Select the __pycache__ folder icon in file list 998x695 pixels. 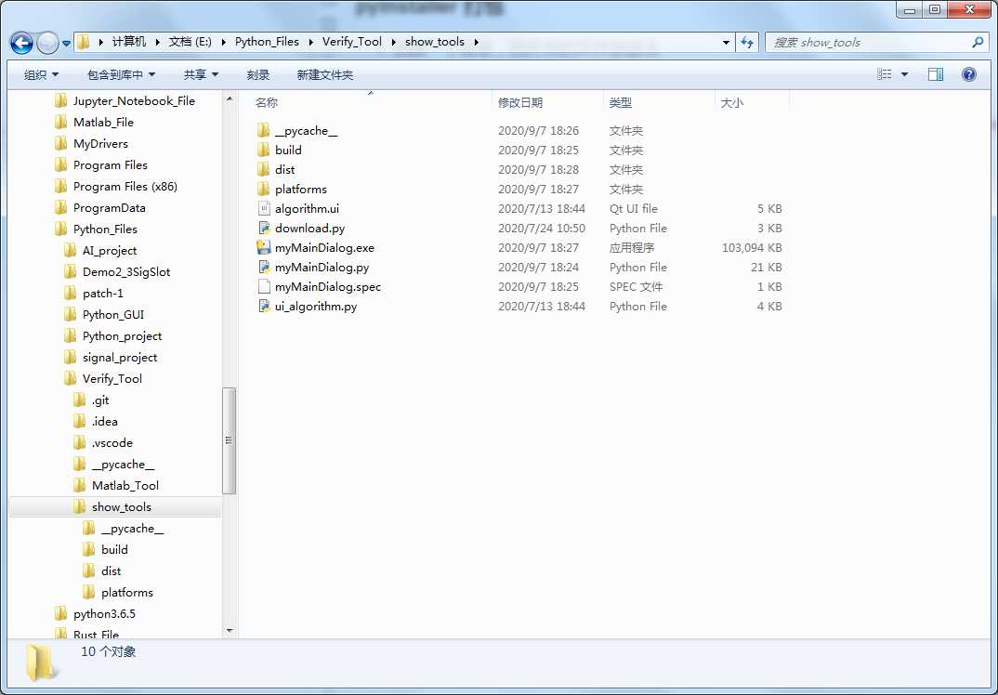coord(264,130)
